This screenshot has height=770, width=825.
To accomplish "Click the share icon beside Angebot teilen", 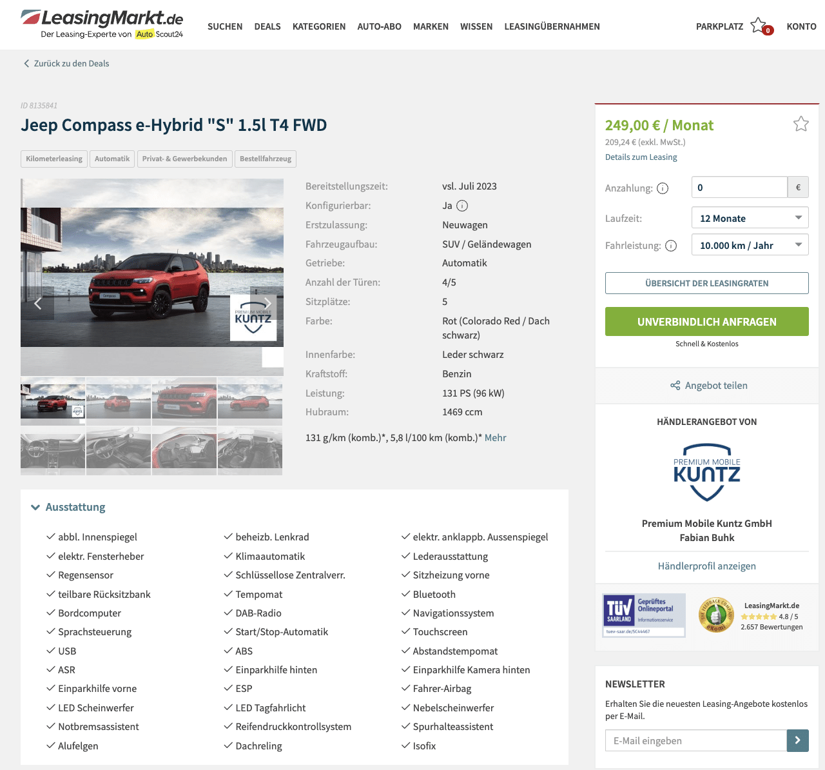I will pos(675,386).
